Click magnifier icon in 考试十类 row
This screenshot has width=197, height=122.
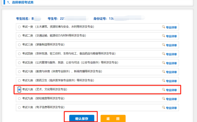point(164,107)
